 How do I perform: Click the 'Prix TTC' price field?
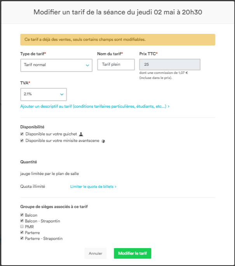click(x=169, y=65)
